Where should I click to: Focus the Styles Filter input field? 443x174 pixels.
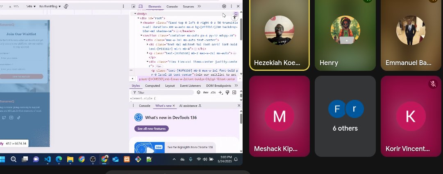163,93
